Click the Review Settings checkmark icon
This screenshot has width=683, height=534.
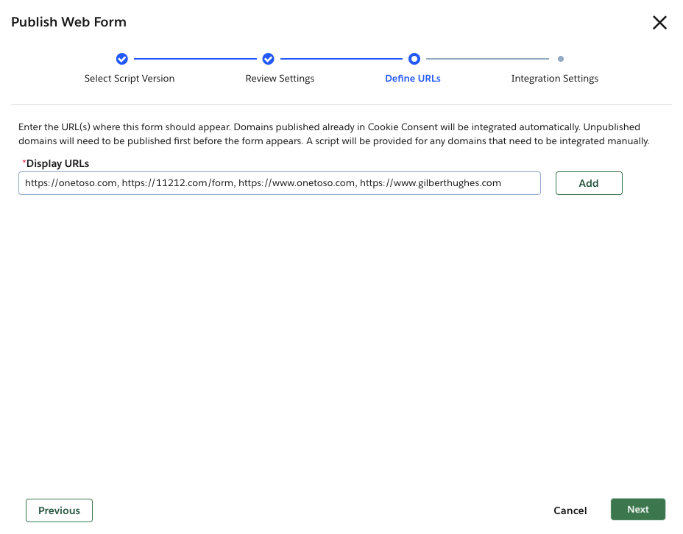pos(268,59)
